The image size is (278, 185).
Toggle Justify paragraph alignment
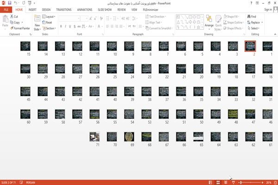pos(121,26)
